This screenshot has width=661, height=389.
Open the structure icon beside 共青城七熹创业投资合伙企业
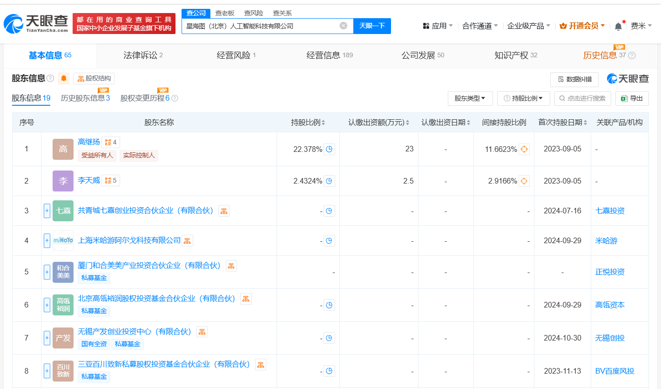(224, 211)
